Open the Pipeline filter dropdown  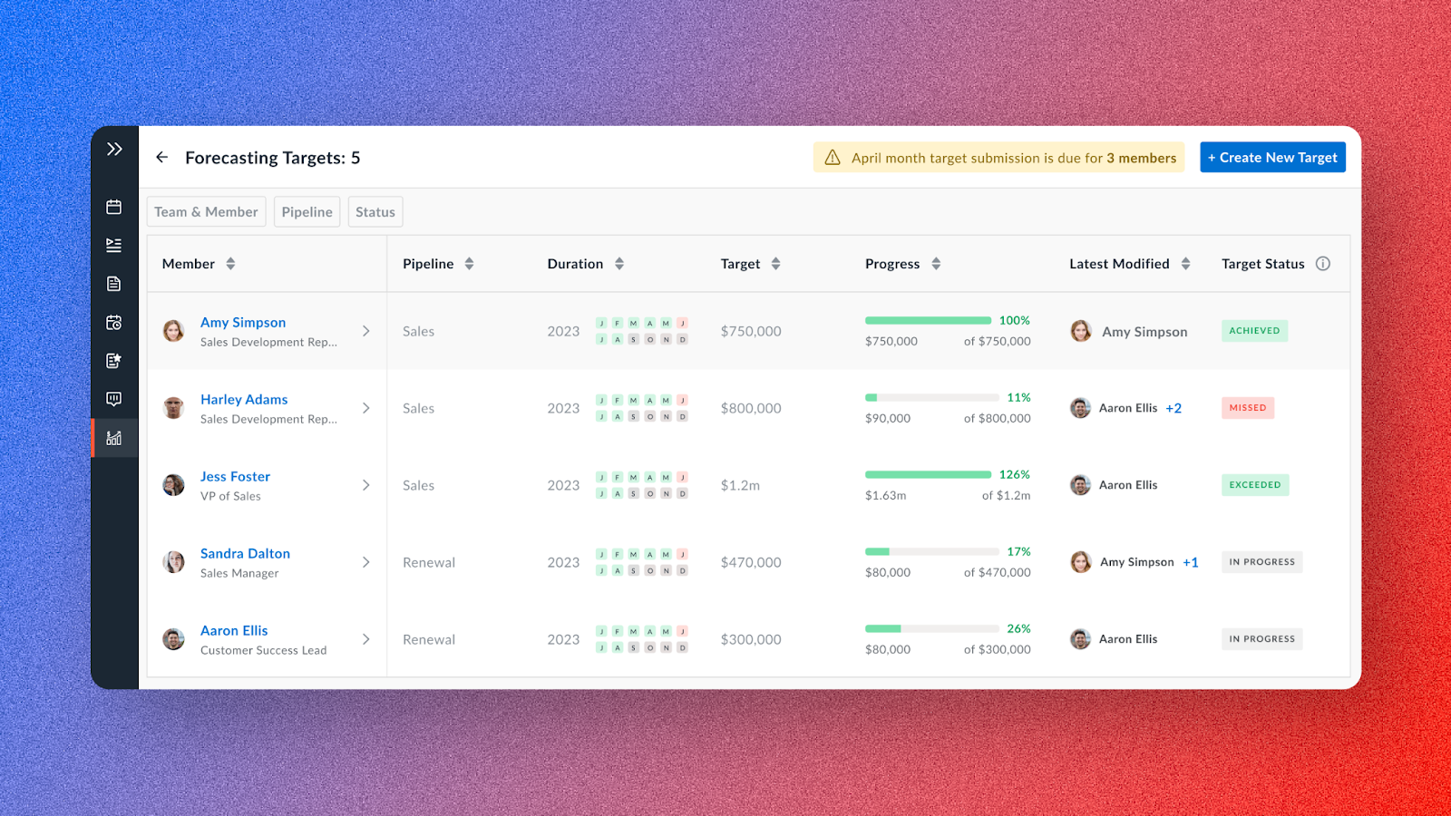click(x=307, y=211)
